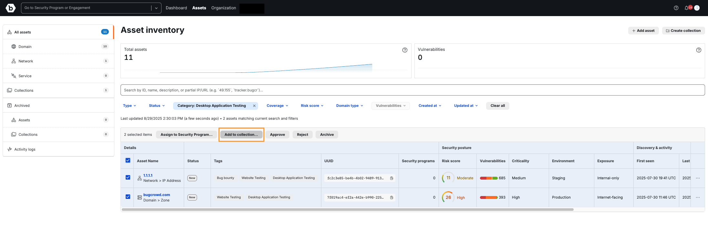Reject the selected assets
708x234 pixels.
pos(303,135)
